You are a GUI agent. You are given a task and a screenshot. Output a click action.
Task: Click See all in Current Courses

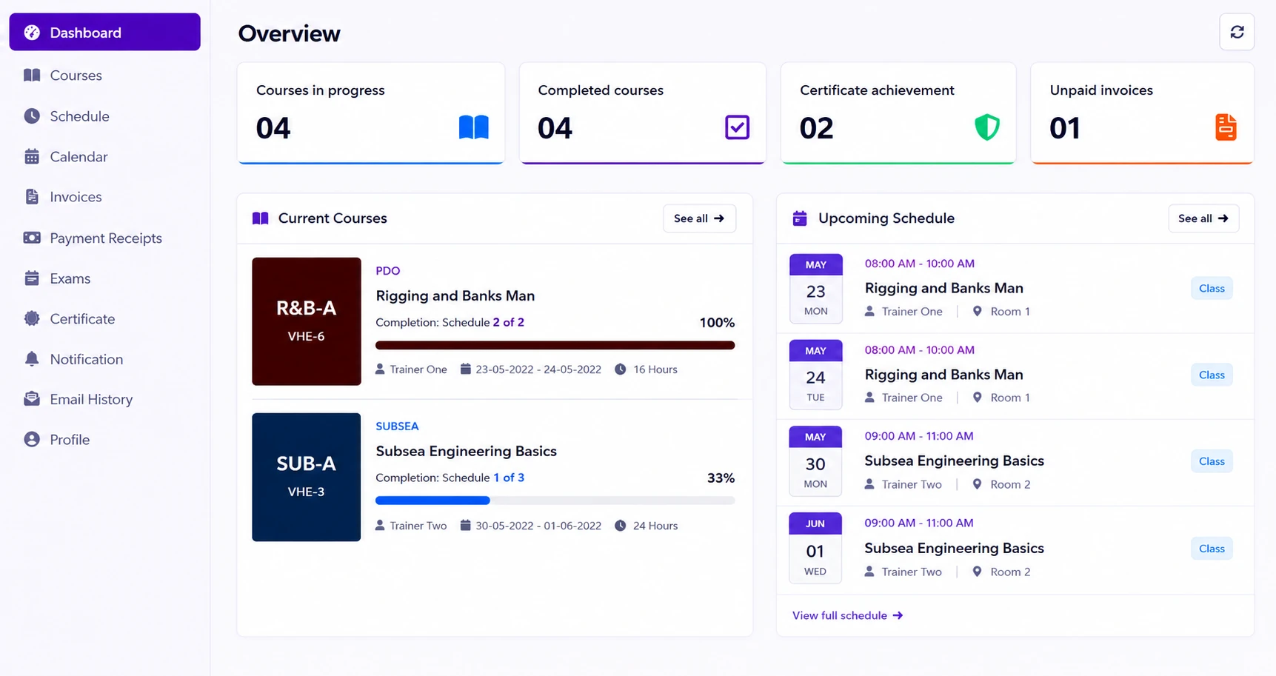click(x=699, y=218)
